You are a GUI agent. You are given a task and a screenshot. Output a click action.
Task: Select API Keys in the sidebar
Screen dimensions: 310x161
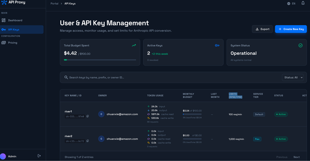pyautogui.click(x=14, y=30)
